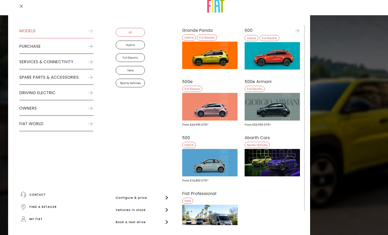Open the Book a test drive link

(x=131, y=222)
